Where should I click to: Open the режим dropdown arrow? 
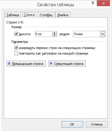coord(102,34)
